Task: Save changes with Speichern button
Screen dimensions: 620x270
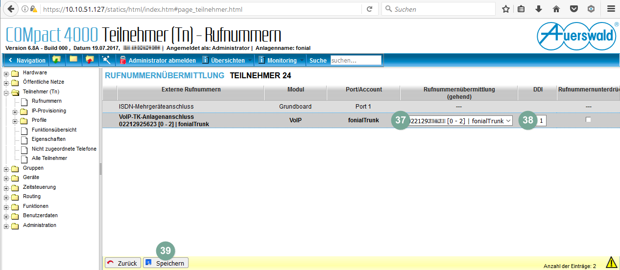Action: 166,263
